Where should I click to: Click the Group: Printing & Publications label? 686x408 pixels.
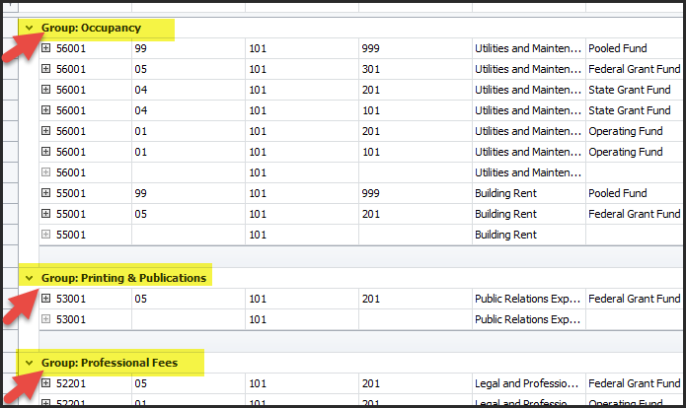click(123, 278)
